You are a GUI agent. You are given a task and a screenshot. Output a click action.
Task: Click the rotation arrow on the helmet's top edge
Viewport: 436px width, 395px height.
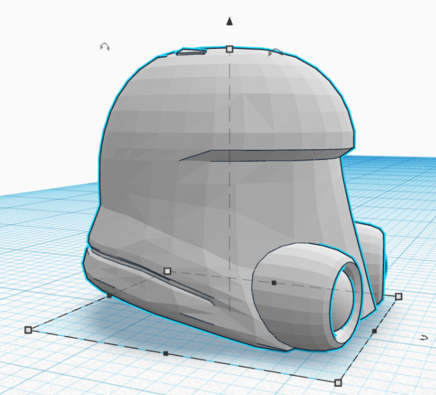pos(276,52)
